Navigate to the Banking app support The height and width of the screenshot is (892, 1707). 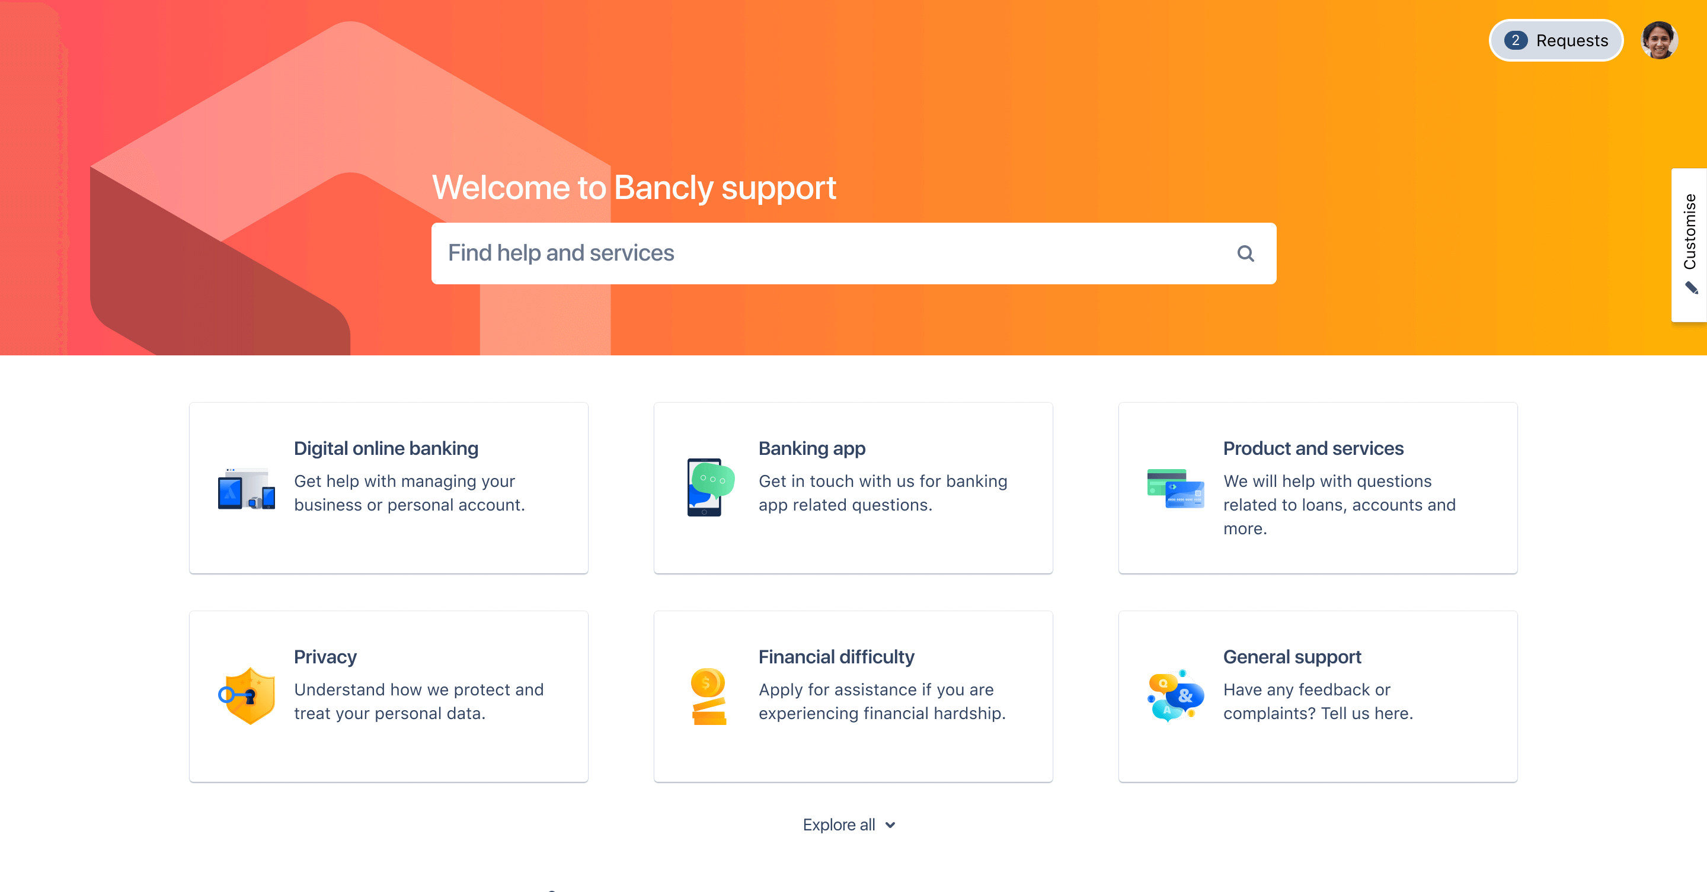click(x=852, y=487)
